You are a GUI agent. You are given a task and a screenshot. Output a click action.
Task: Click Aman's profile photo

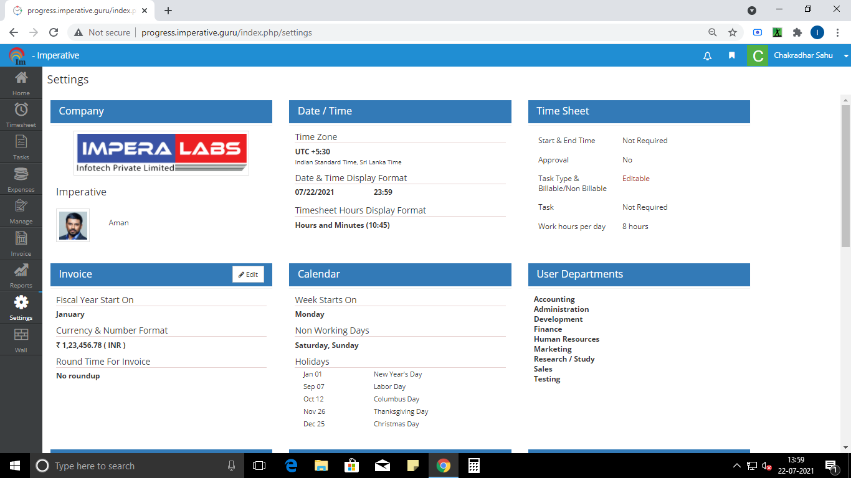coord(73,225)
